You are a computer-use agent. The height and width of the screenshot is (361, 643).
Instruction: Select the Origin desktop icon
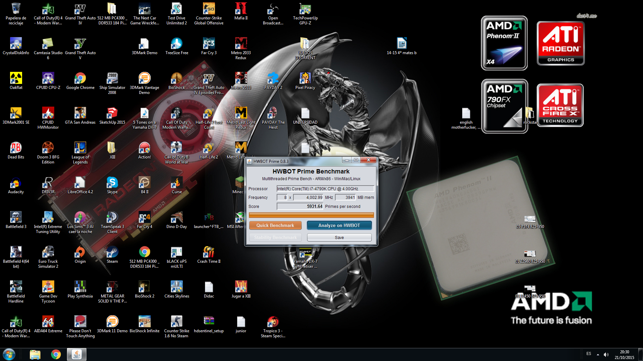pos(80,255)
